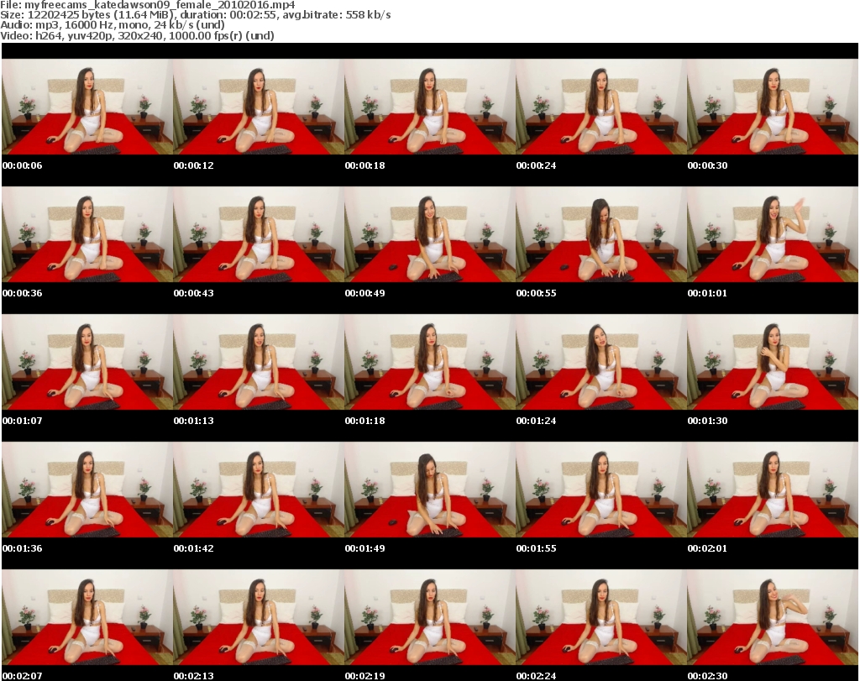860x681 pixels.
Task: Select the thumbnail at 00:01:01
Action: click(x=773, y=234)
